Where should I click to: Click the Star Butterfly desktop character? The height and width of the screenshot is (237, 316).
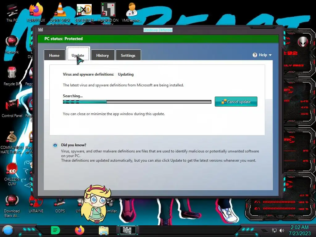(x=97, y=204)
